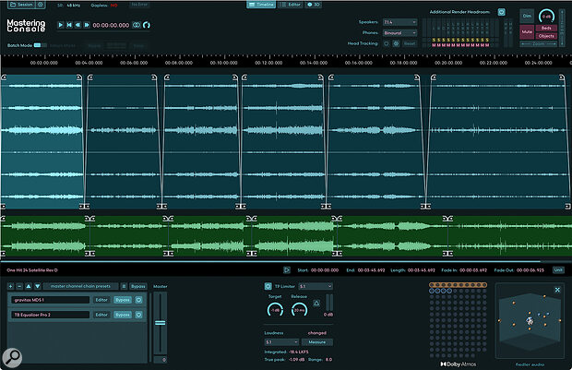Click the 00:10:00.000 ruler position
Image resolution: width=572 pixels, height=370 pixels.
pos(223,63)
